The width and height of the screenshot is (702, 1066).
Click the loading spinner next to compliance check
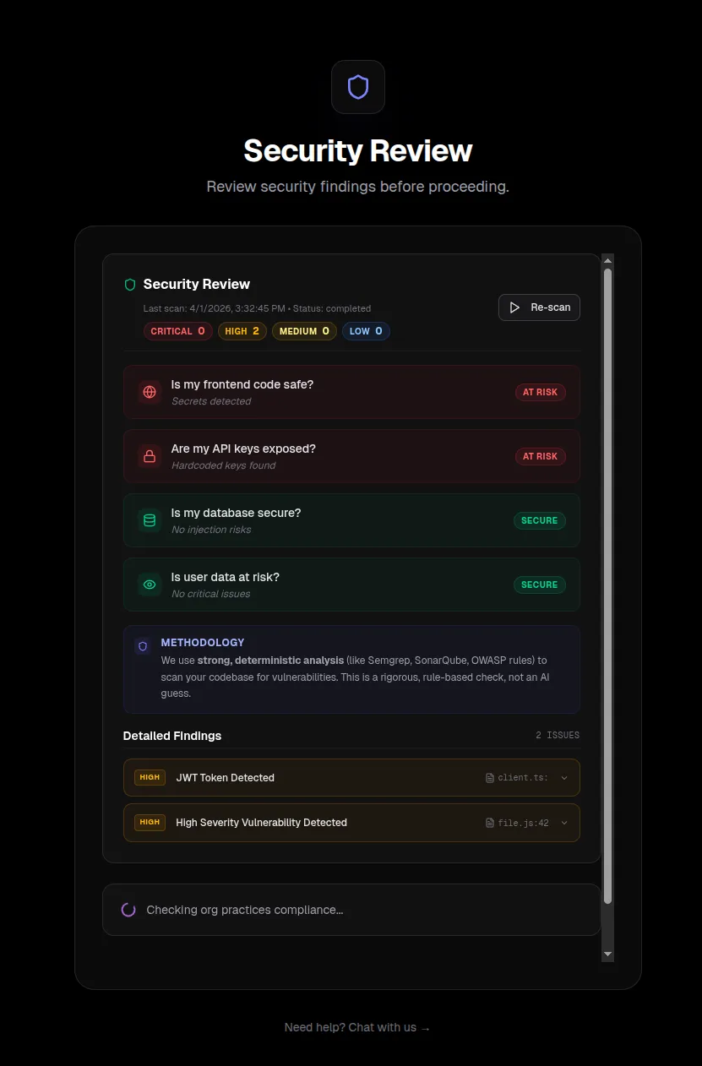click(x=128, y=910)
